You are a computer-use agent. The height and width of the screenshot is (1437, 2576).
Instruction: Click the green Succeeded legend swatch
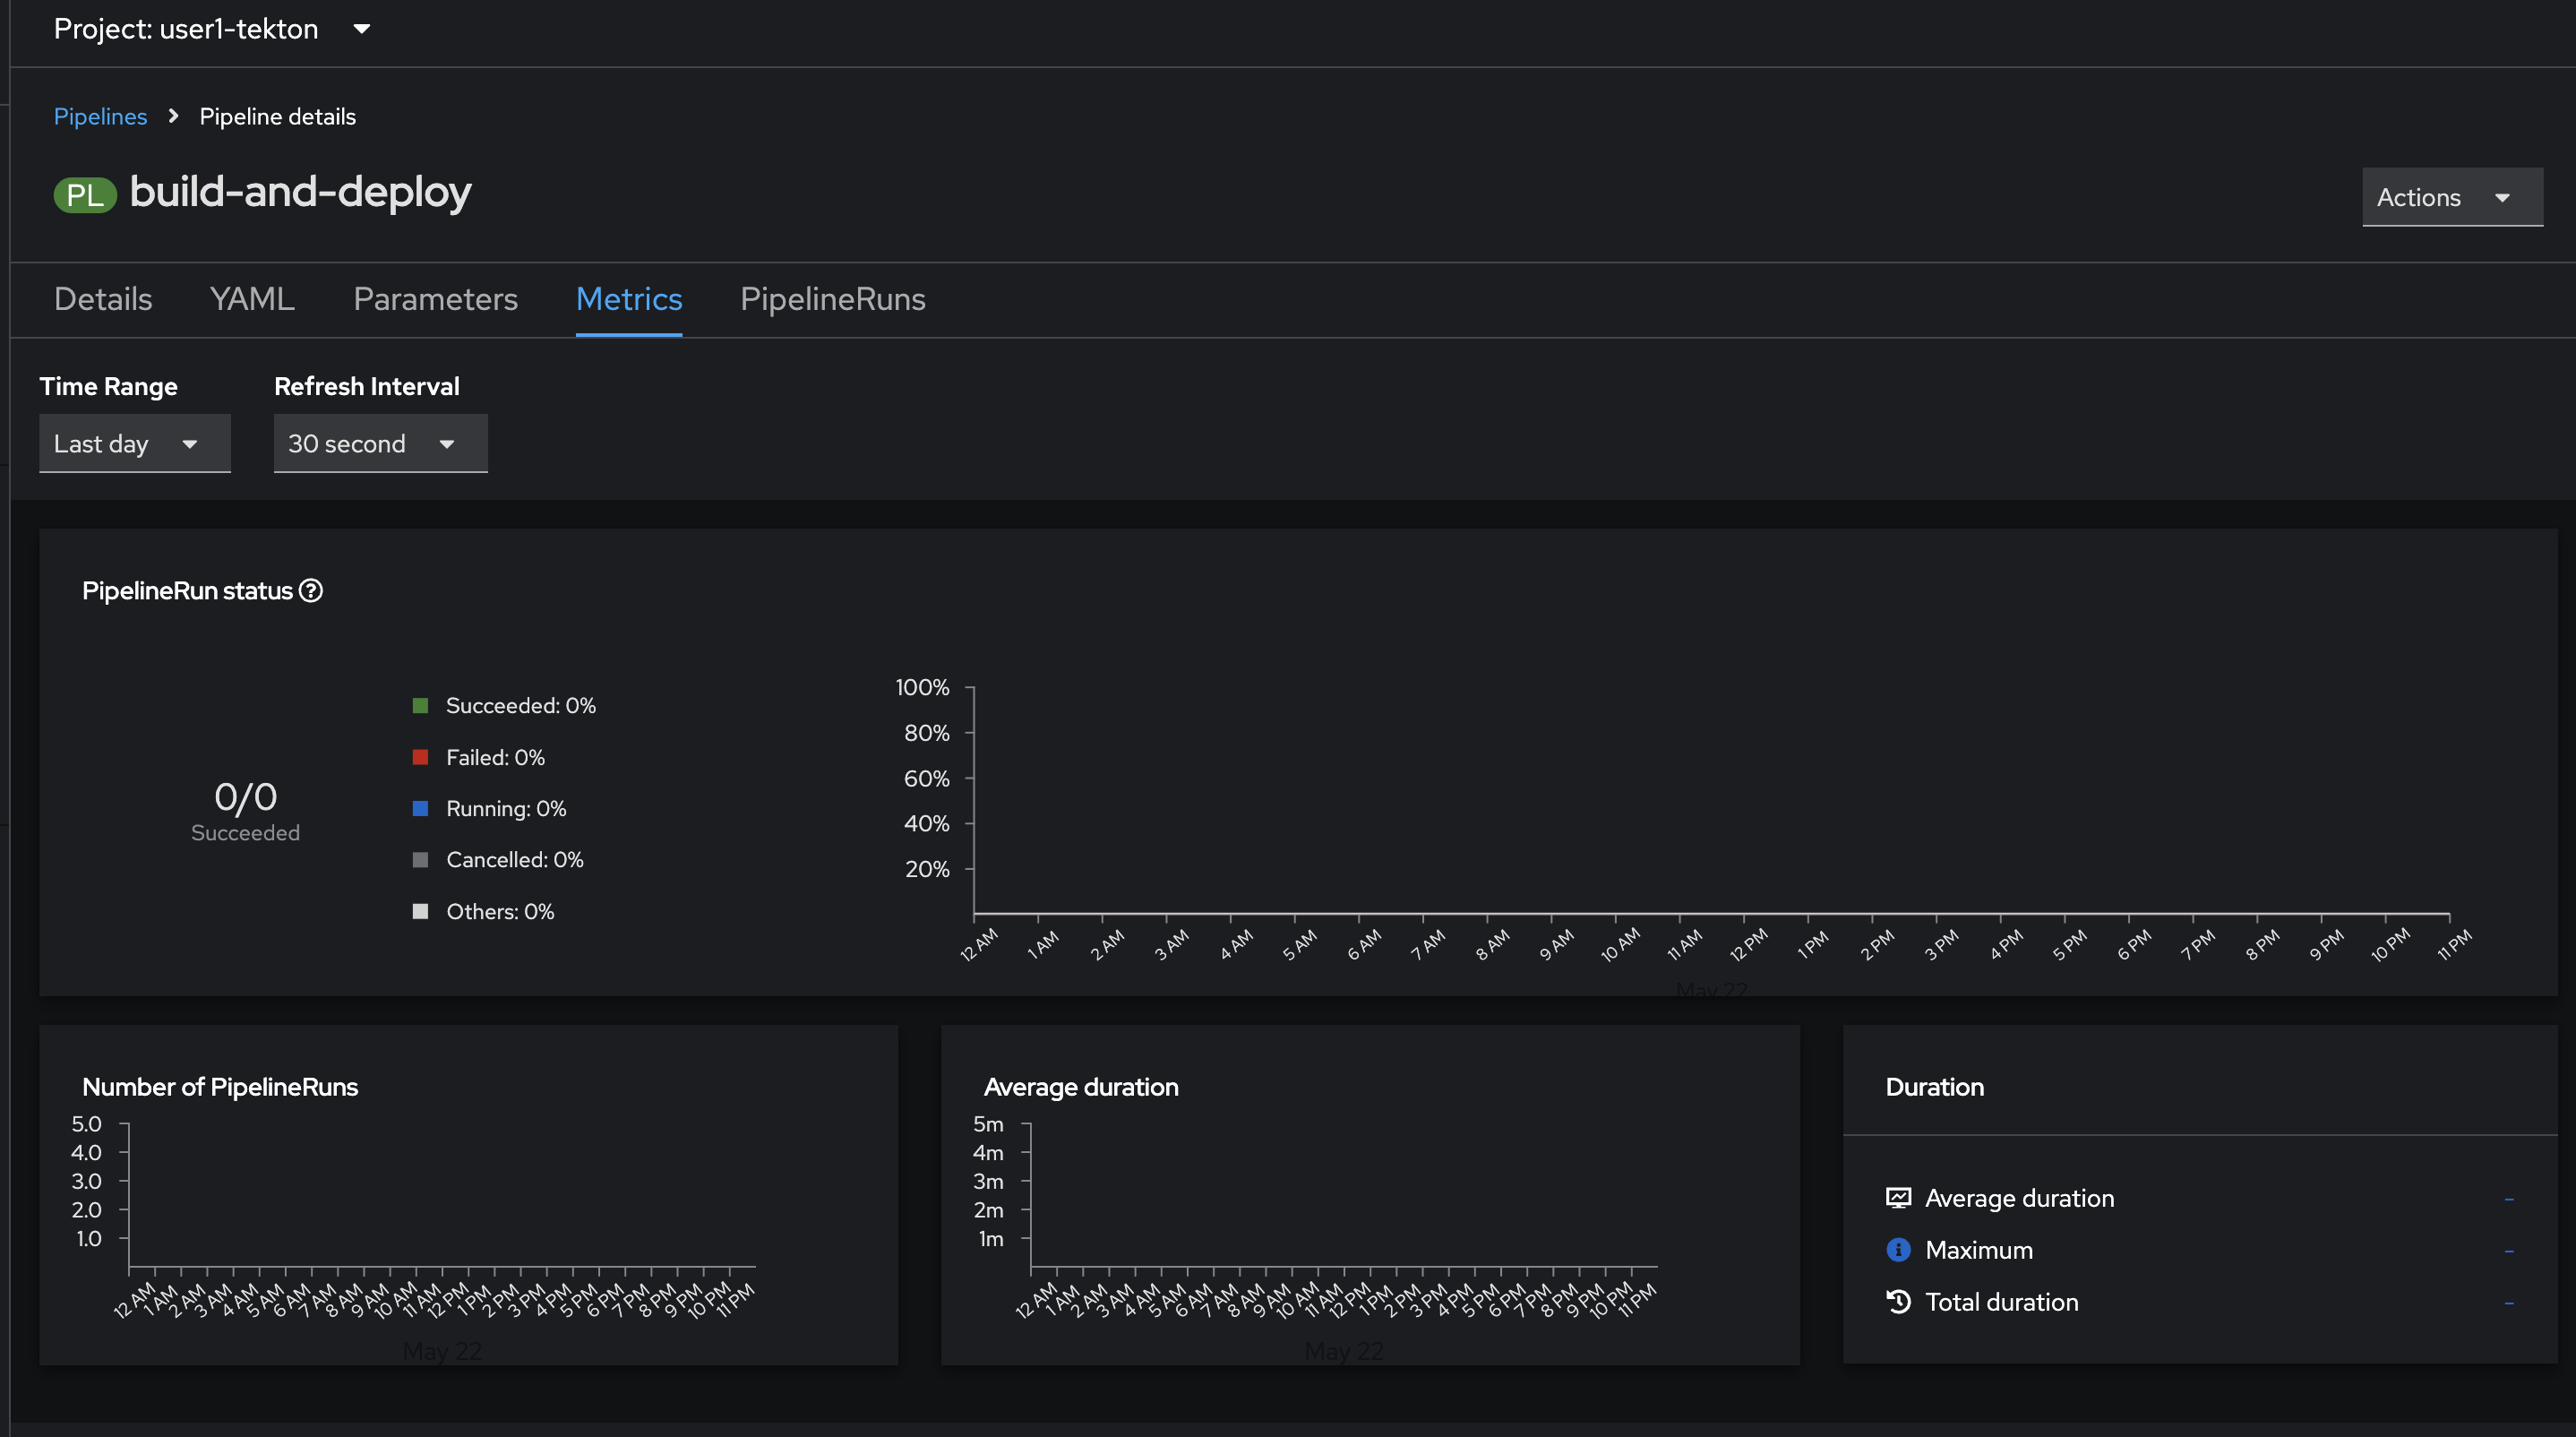pos(421,706)
